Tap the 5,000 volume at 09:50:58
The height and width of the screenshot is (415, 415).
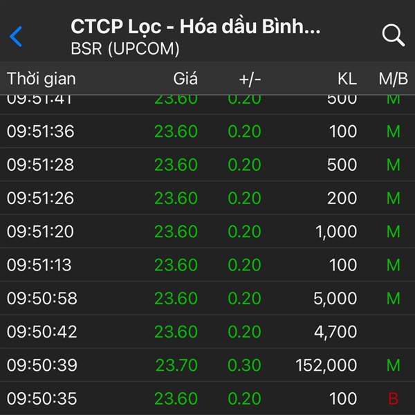coord(335,298)
